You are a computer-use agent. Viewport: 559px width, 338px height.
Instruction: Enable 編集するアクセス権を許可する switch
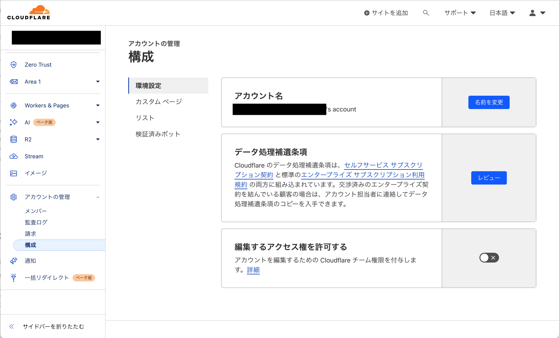click(489, 258)
